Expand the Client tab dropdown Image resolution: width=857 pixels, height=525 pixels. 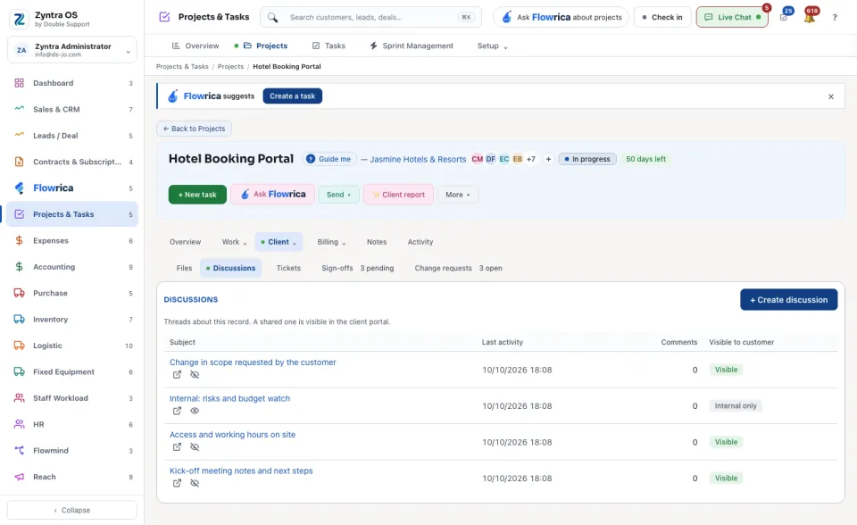tap(279, 242)
